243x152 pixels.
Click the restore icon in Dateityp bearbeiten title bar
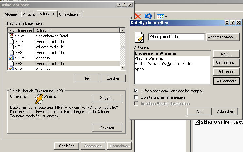pyautogui.click(x=227, y=23)
